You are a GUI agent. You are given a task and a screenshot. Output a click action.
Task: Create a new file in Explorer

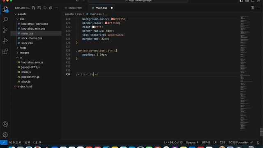pos(34,8)
